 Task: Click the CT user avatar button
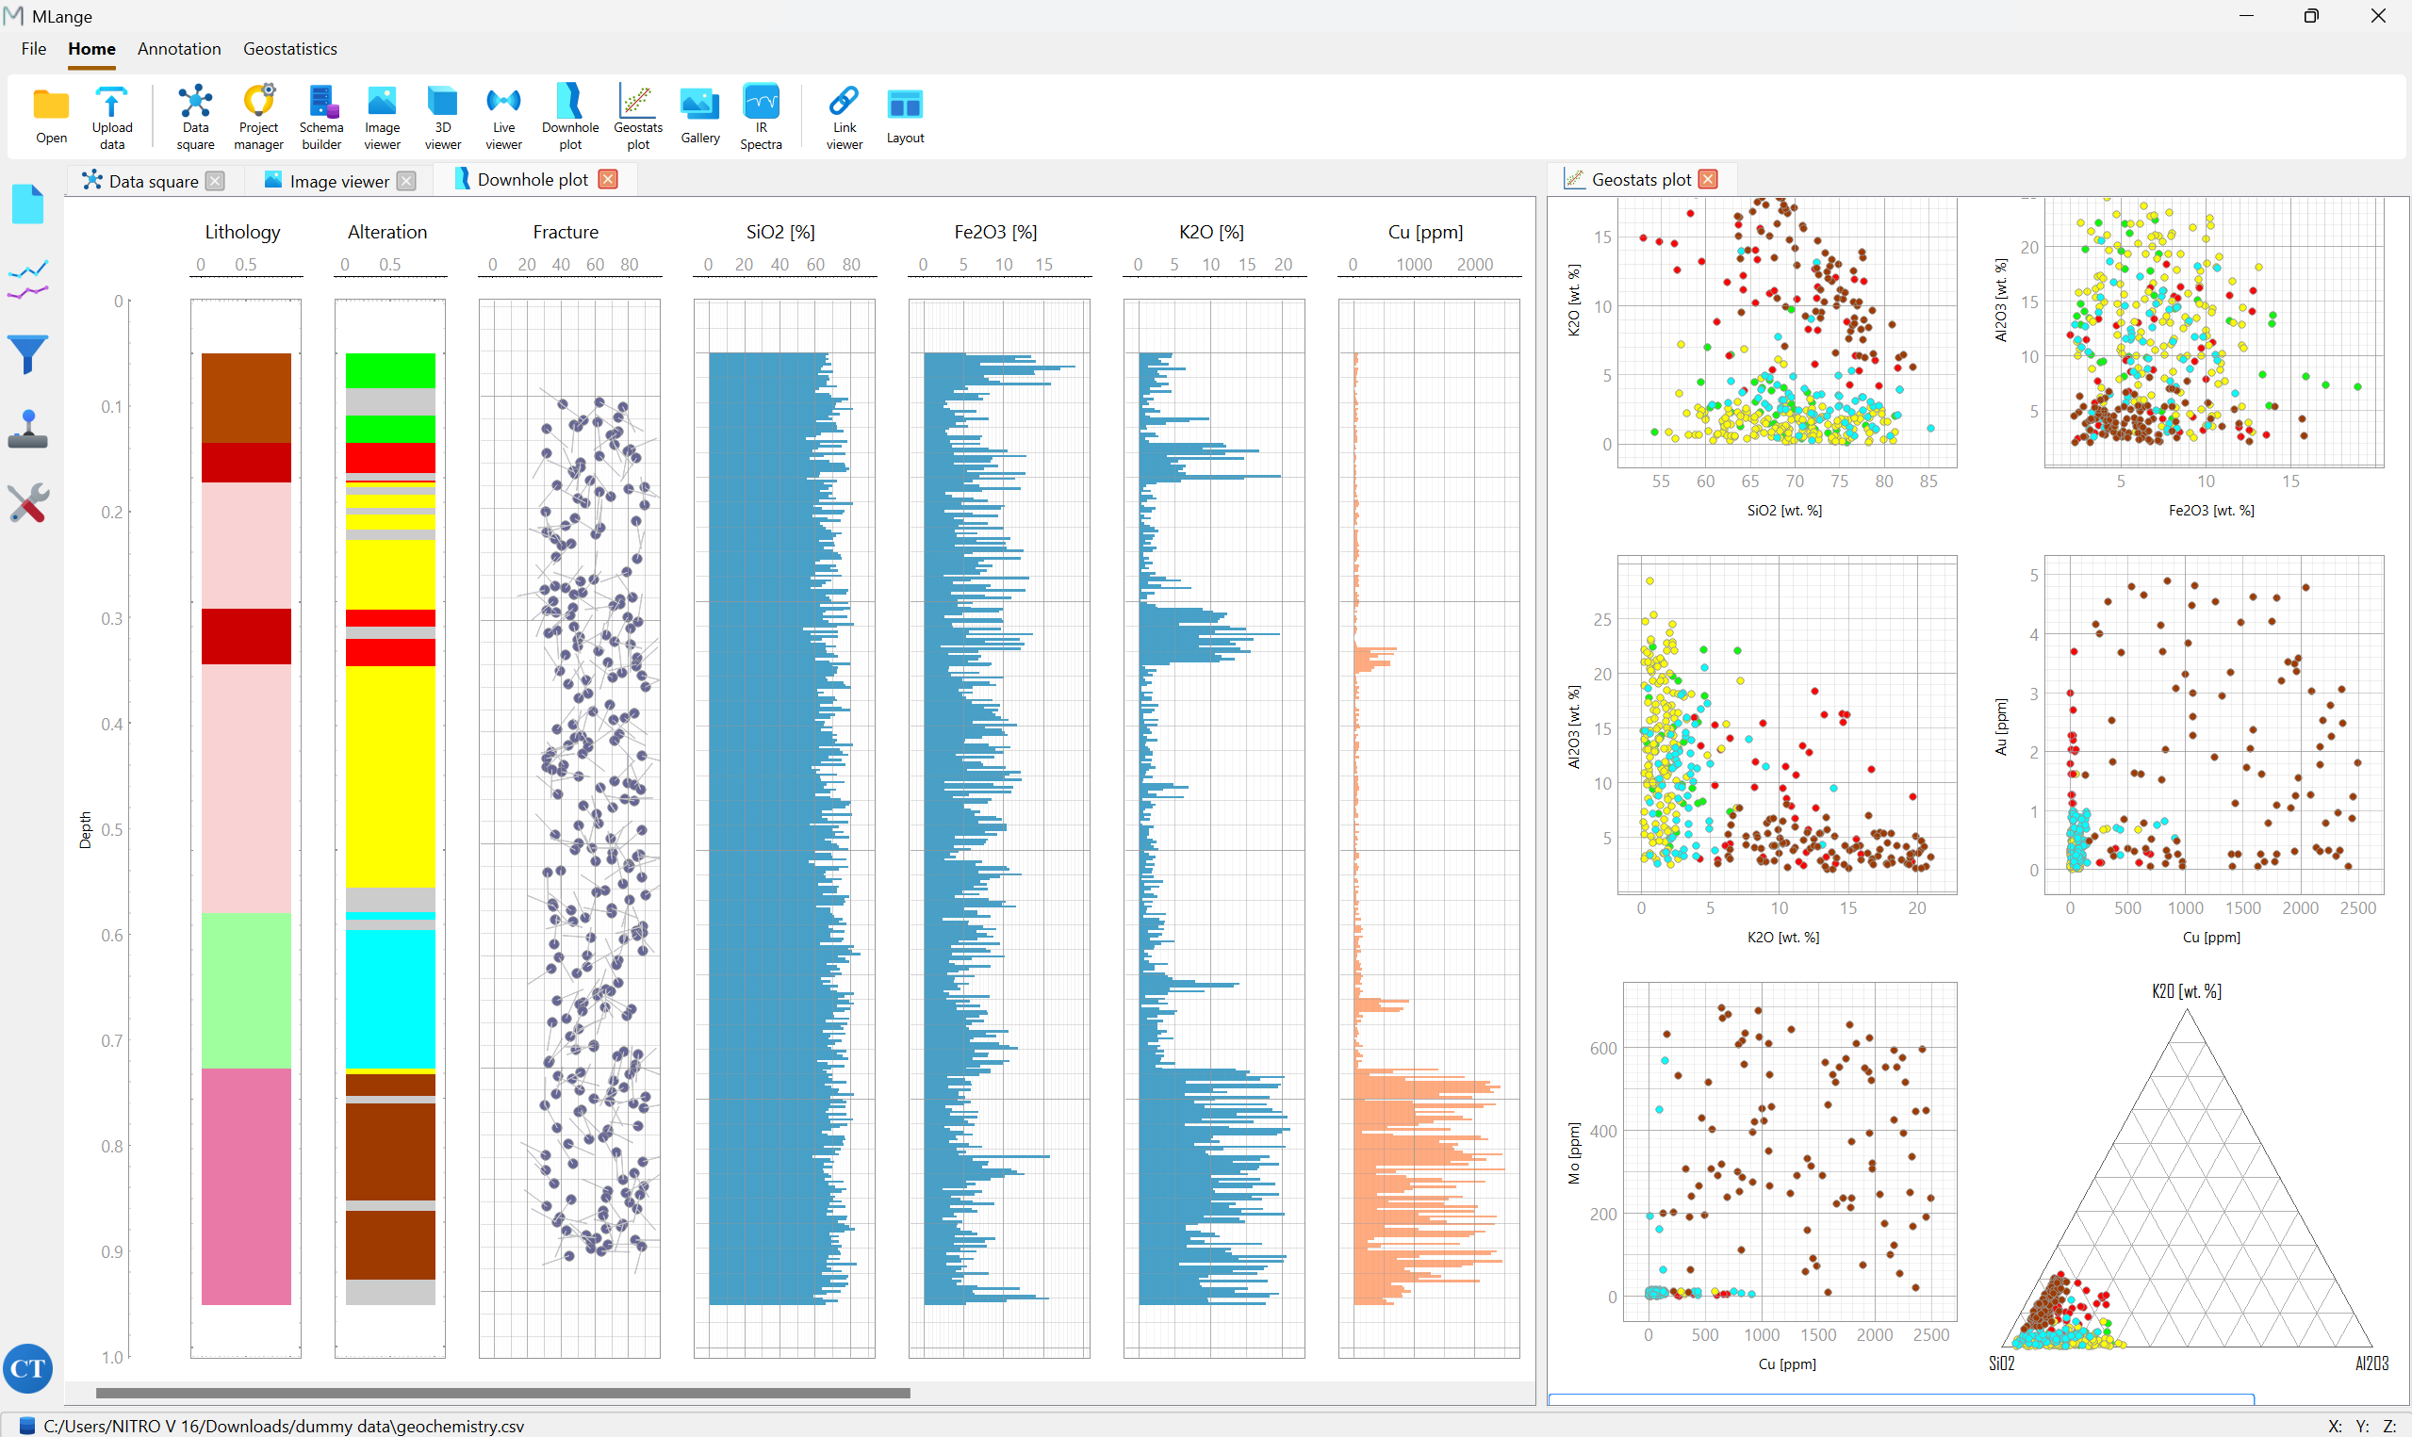(x=28, y=1367)
